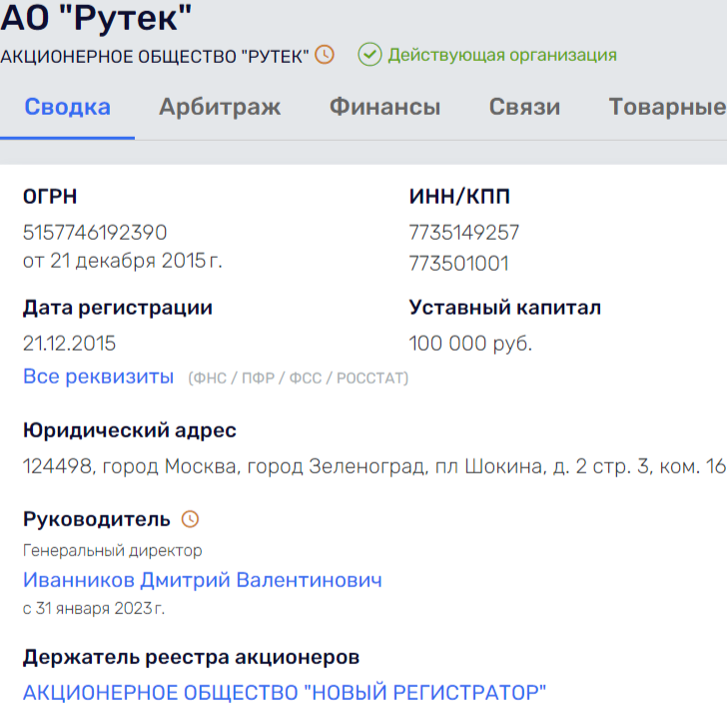This screenshot has height=708, width=727.
Task: Click the capital value 100 000 руб.
Action: 470,344
